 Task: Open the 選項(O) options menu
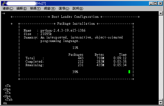[x=64, y=9]
